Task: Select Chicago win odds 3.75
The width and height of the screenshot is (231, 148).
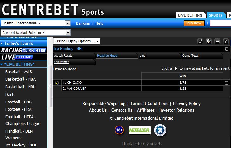Action: tap(182, 83)
